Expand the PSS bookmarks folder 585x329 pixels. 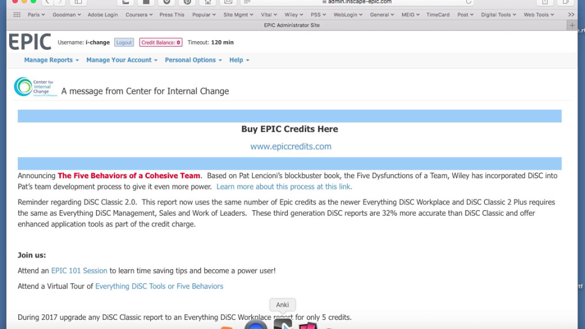point(318,15)
